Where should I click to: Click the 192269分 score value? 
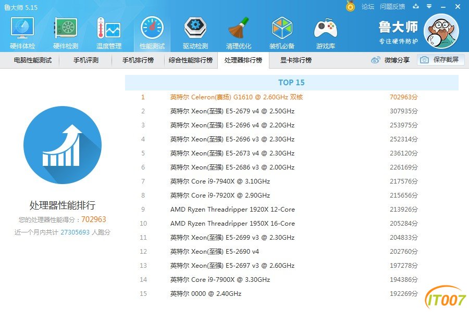[403, 293]
